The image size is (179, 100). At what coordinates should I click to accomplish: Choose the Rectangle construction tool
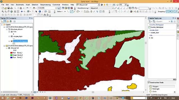154,89
